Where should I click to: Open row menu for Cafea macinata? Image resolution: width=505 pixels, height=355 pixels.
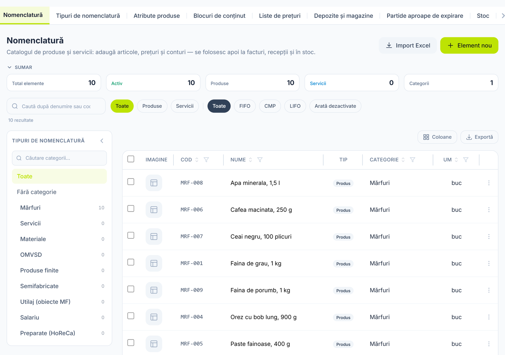click(489, 210)
